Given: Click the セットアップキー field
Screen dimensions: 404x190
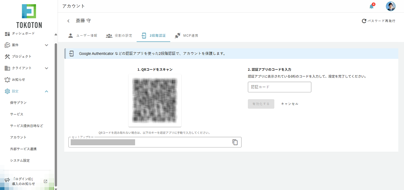Looking at the screenshot, I should pos(155,142).
